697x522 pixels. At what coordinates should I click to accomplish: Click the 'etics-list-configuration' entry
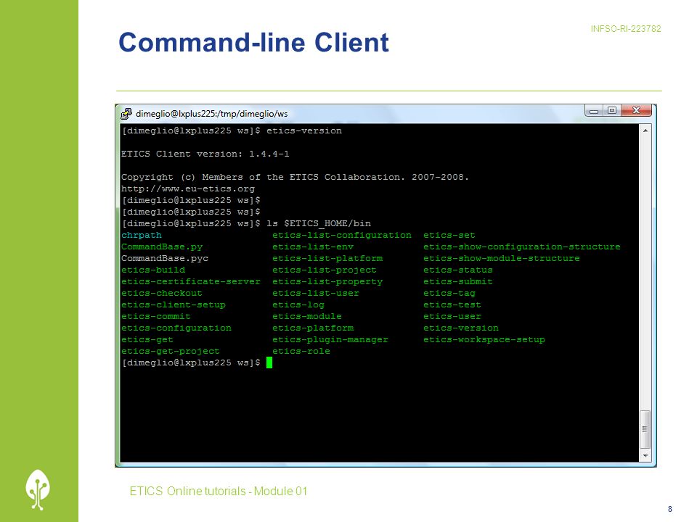[x=342, y=235]
